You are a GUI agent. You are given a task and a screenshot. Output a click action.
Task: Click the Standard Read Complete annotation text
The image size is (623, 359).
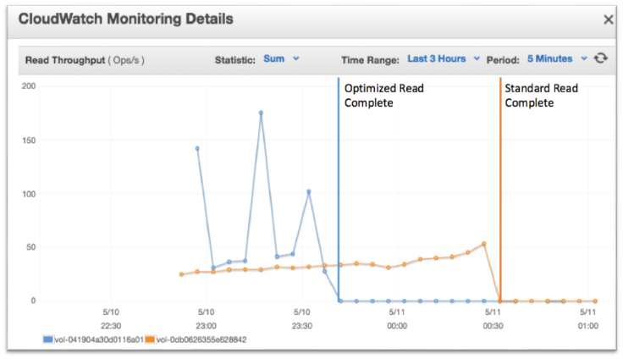pyautogui.click(x=541, y=96)
